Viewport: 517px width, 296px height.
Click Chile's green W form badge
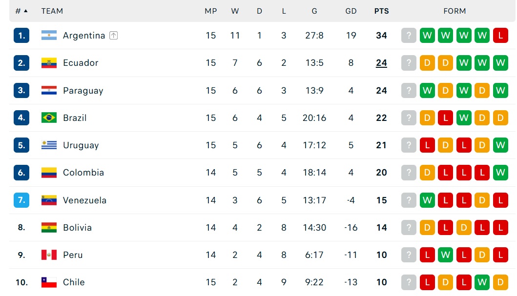click(x=482, y=282)
